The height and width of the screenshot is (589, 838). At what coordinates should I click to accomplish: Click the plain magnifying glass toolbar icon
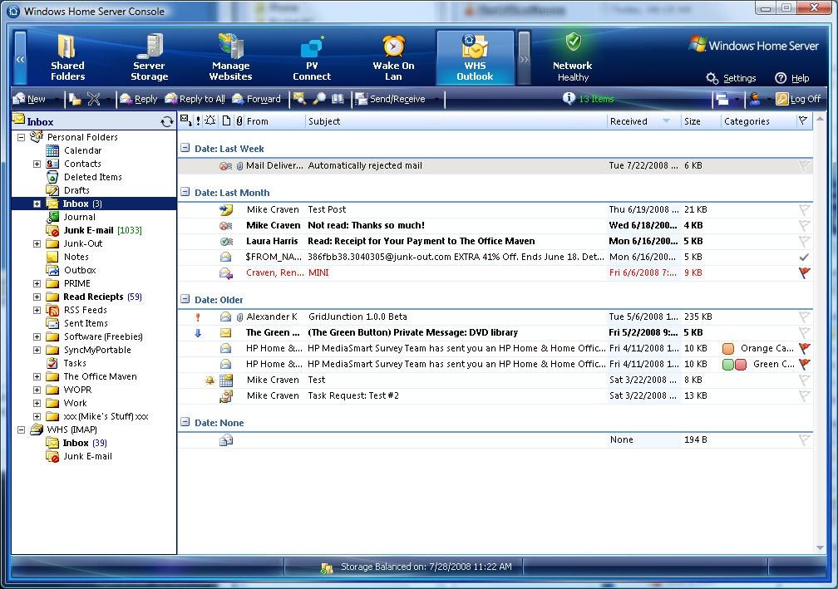point(319,99)
